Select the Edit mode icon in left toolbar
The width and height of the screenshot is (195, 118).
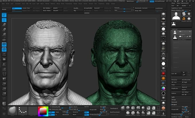(4, 15)
